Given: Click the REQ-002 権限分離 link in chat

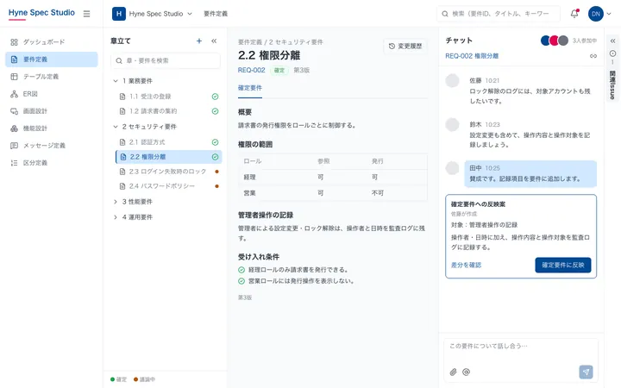Looking at the screenshot, I should point(472,56).
